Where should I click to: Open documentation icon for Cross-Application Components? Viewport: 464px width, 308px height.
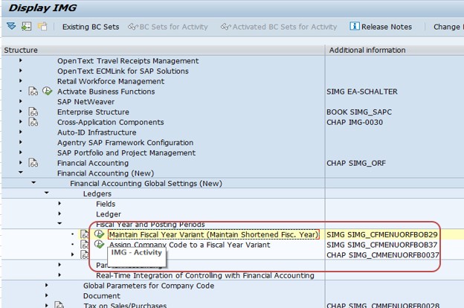pyautogui.click(x=33, y=122)
